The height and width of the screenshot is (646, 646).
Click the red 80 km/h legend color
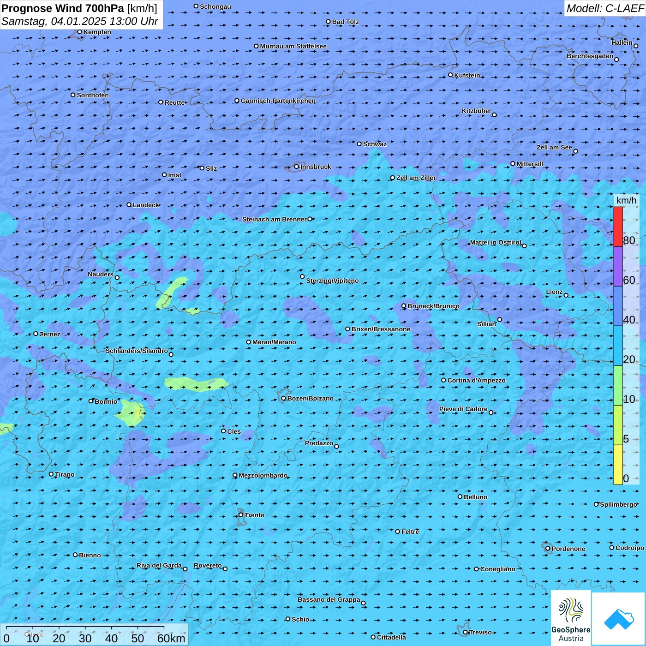point(618,227)
